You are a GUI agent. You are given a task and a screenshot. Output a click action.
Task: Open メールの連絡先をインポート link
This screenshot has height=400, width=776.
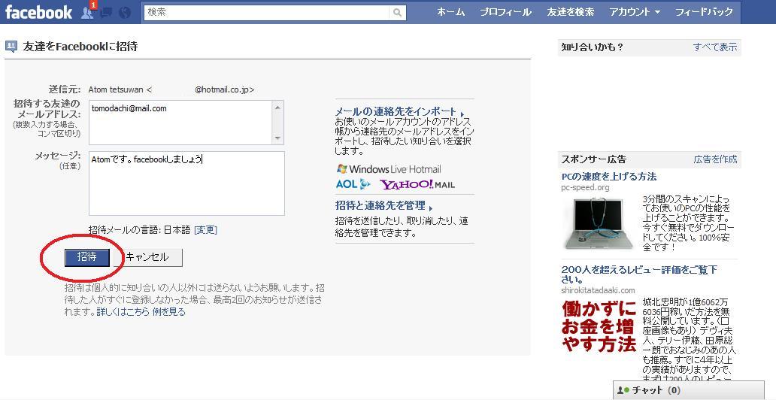pos(399,112)
